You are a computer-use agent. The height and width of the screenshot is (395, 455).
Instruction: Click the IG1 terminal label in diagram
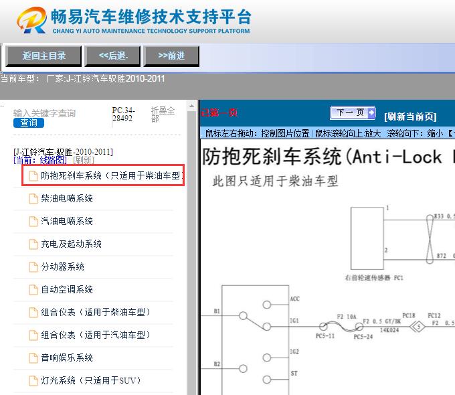(294, 321)
